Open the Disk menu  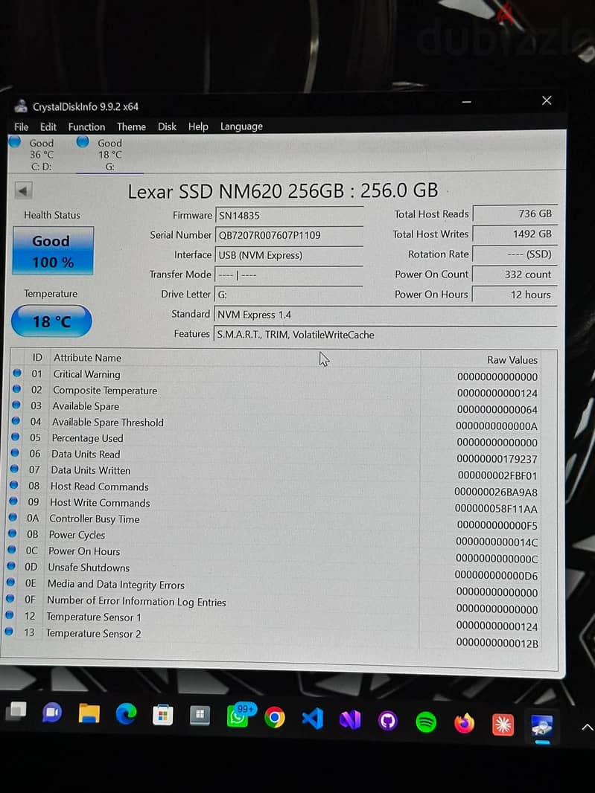coord(167,126)
